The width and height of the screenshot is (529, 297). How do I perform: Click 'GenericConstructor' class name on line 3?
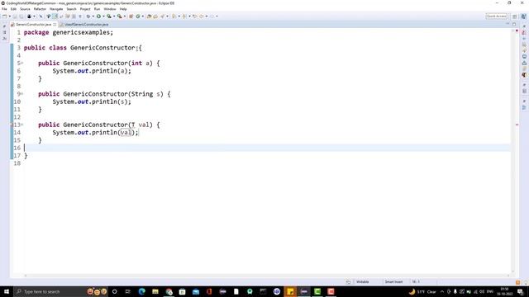(x=102, y=48)
